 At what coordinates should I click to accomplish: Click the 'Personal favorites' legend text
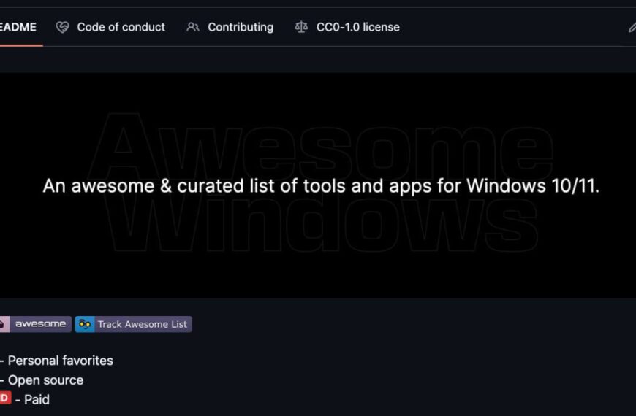point(61,361)
